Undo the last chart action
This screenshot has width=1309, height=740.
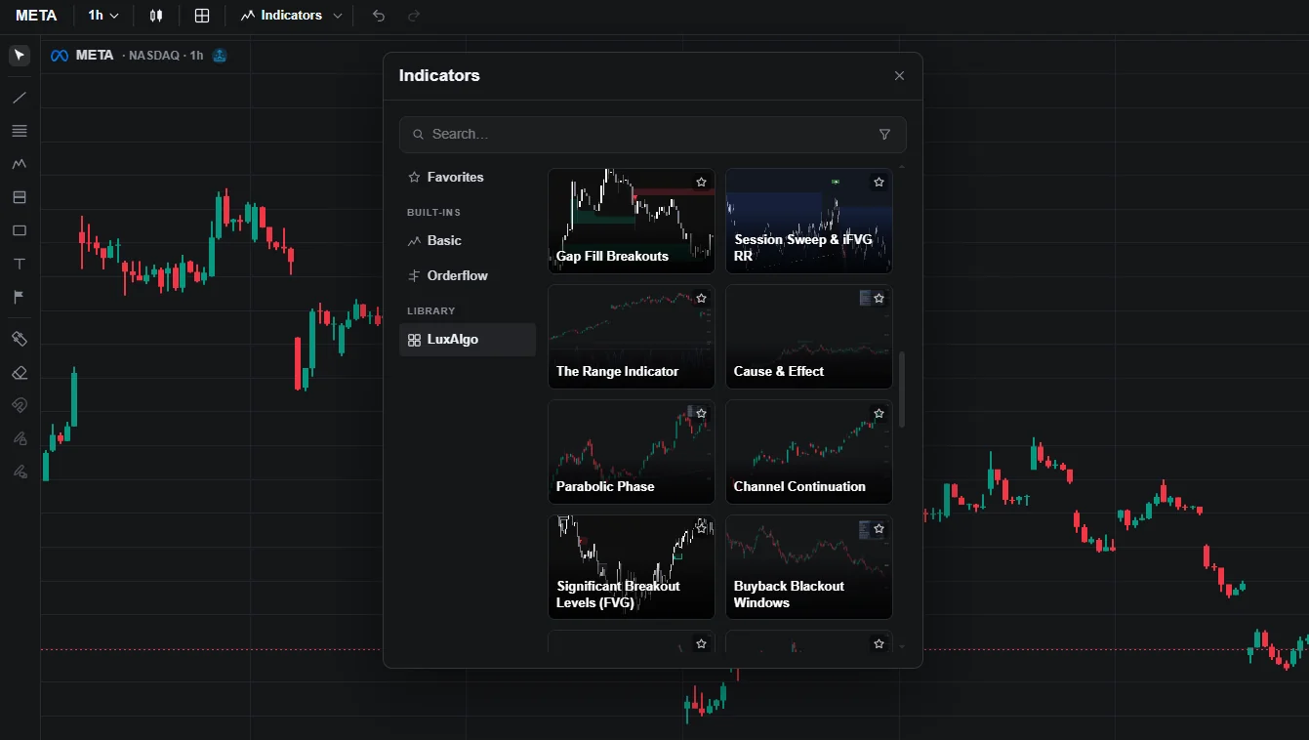(x=379, y=16)
